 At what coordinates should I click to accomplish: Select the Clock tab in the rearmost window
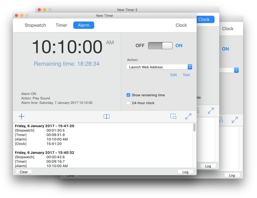coord(228,29)
